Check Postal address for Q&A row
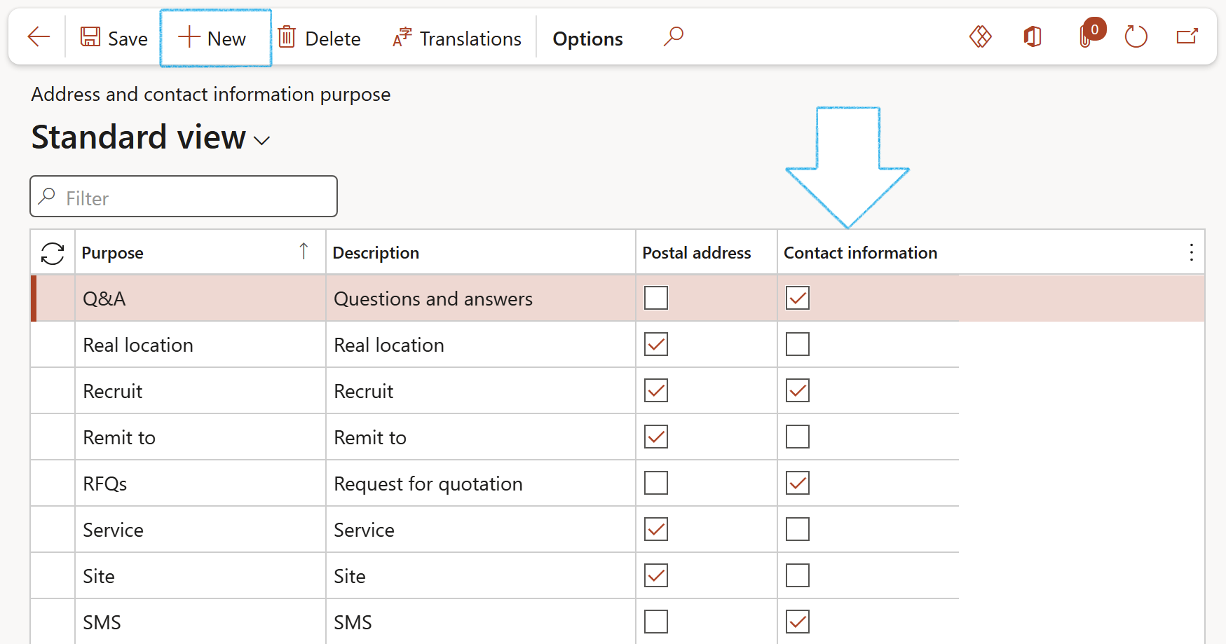The height and width of the screenshot is (644, 1226). pos(656,298)
